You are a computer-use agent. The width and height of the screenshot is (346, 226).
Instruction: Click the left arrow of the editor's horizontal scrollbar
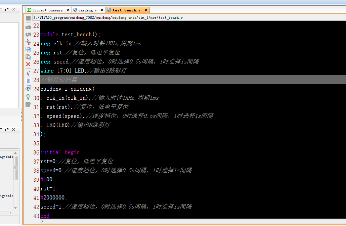[x=43, y=221]
